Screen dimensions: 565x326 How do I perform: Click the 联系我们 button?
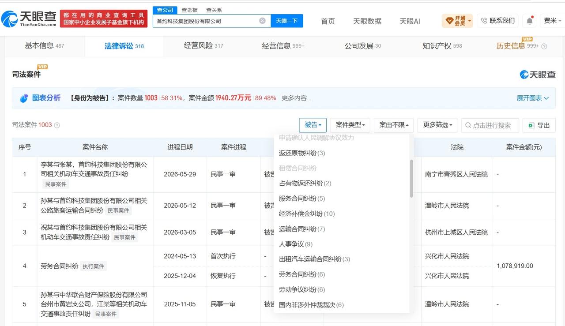[497, 21]
